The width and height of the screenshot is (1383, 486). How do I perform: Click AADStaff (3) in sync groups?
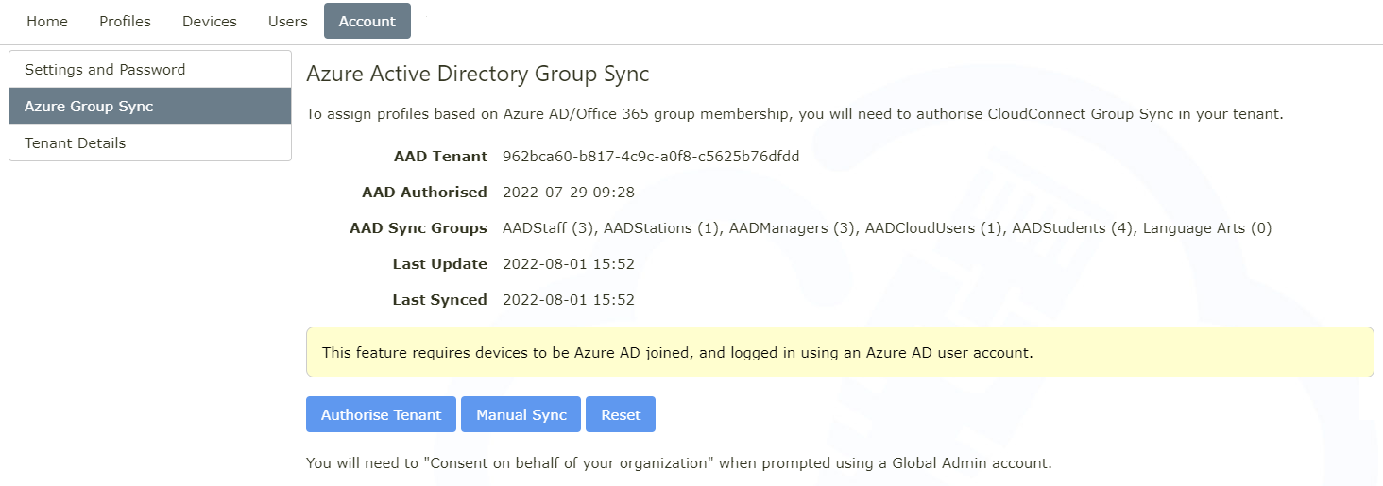549,228
